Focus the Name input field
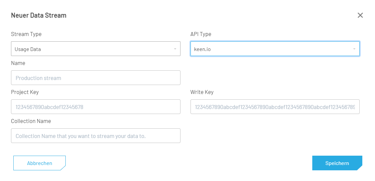375x181 pixels. pyautogui.click(x=96, y=78)
